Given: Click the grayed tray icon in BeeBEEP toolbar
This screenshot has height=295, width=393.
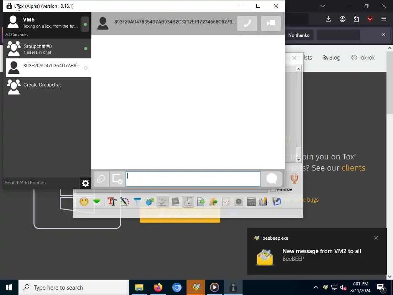Looking at the screenshot, I should tap(162, 201).
